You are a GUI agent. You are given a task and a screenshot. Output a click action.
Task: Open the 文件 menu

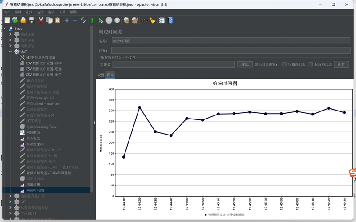7,12
